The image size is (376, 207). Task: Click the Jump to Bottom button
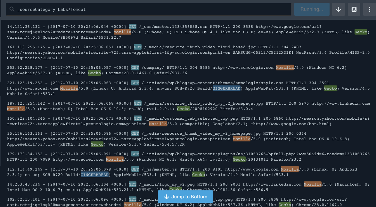point(185,196)
